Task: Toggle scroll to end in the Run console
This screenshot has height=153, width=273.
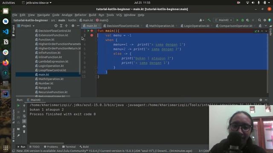Action: (24, 121)
